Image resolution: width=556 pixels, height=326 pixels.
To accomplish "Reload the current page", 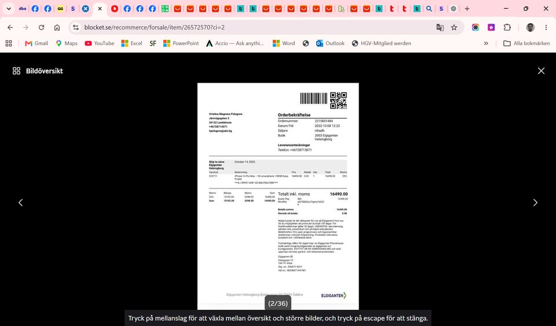I will tap(41, 27).
